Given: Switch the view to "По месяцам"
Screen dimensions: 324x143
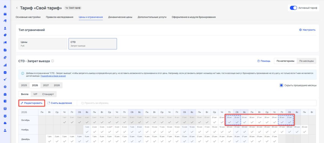Looking at the screenshot, I should click(x=306, y=61).
